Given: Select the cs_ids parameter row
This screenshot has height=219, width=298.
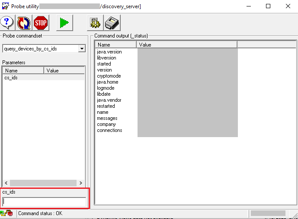Looking at the screenshot, I should pyautogui.click(x=44, y=78).
